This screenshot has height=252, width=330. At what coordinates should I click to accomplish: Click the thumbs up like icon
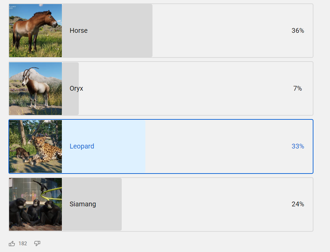(12, 244)
